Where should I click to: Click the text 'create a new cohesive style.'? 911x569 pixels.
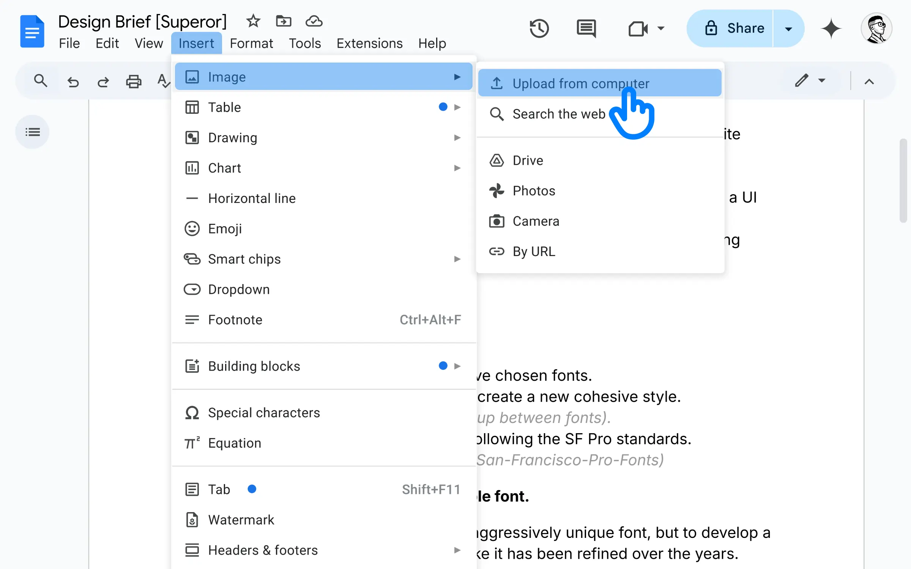click(x=579, y=397)
